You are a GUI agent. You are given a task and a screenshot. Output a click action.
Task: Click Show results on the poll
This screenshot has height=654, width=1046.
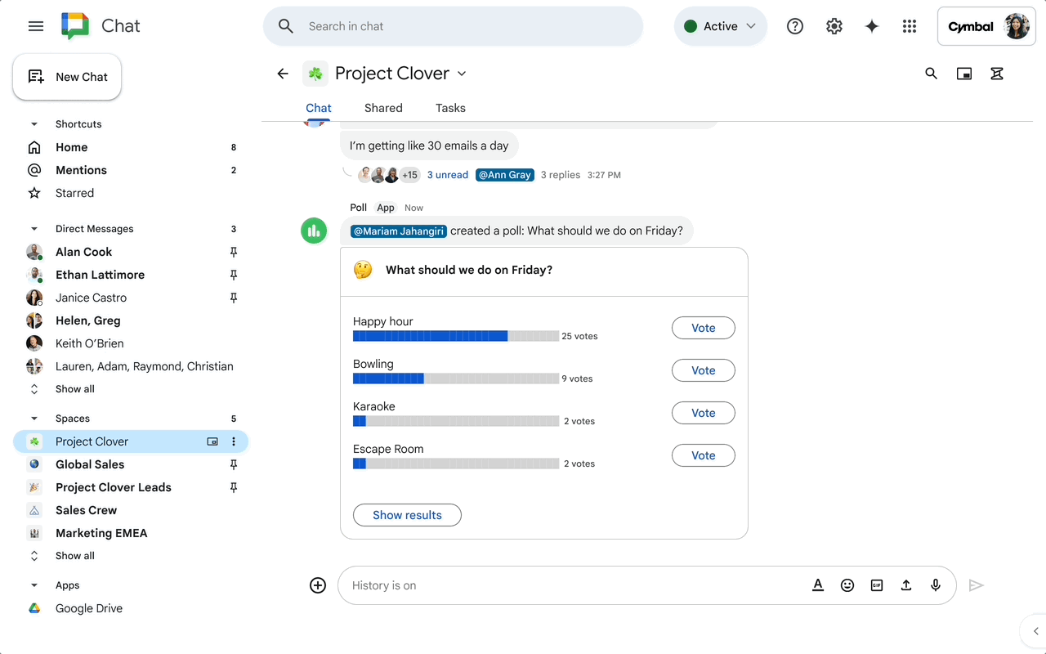point(407,514)
